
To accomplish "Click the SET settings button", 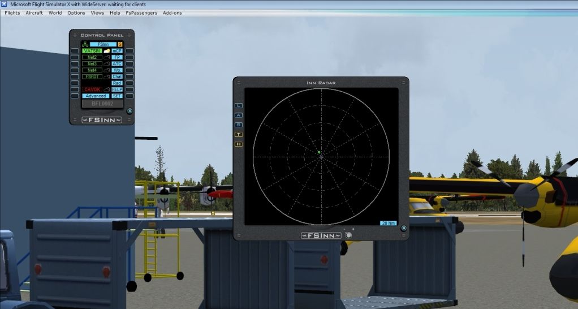I will pos(117,96).
